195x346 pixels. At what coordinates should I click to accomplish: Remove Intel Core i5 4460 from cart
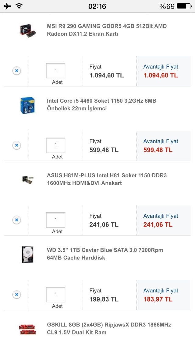16,145
